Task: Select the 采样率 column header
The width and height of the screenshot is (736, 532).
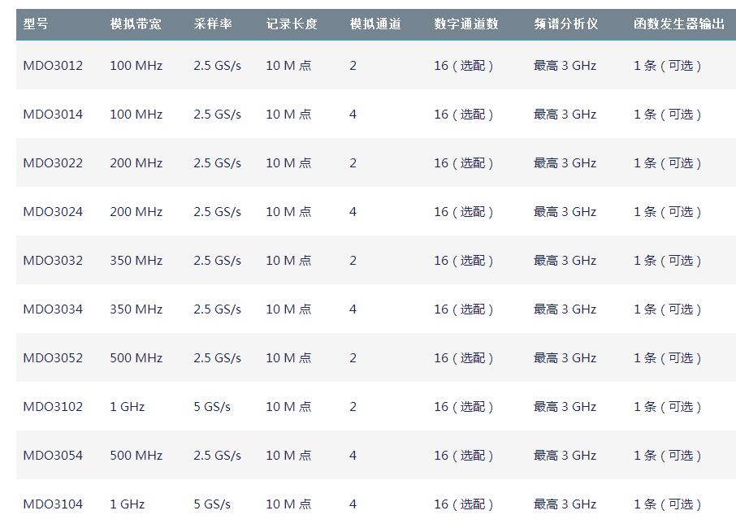Action: coord(213,24)
